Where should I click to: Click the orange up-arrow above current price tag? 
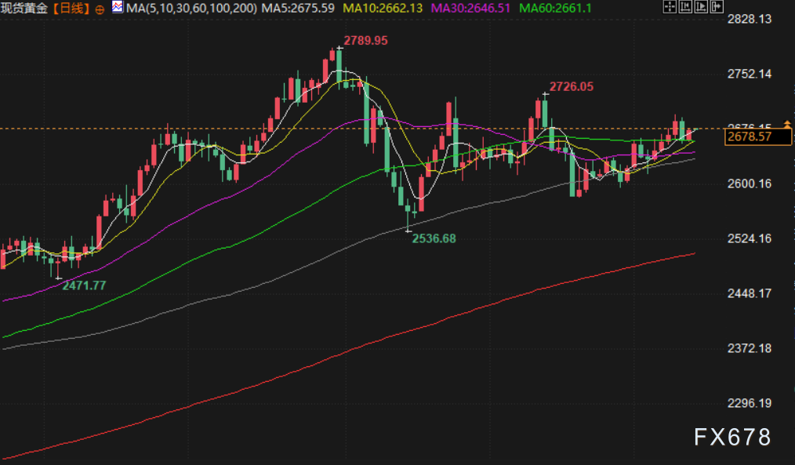click(786, 125)
